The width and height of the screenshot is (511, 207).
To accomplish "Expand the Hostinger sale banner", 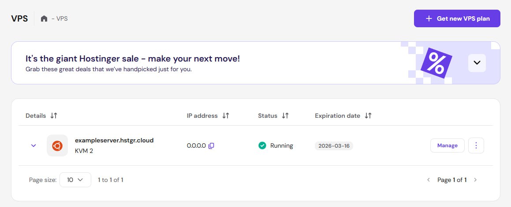I will tap(477, 63).
